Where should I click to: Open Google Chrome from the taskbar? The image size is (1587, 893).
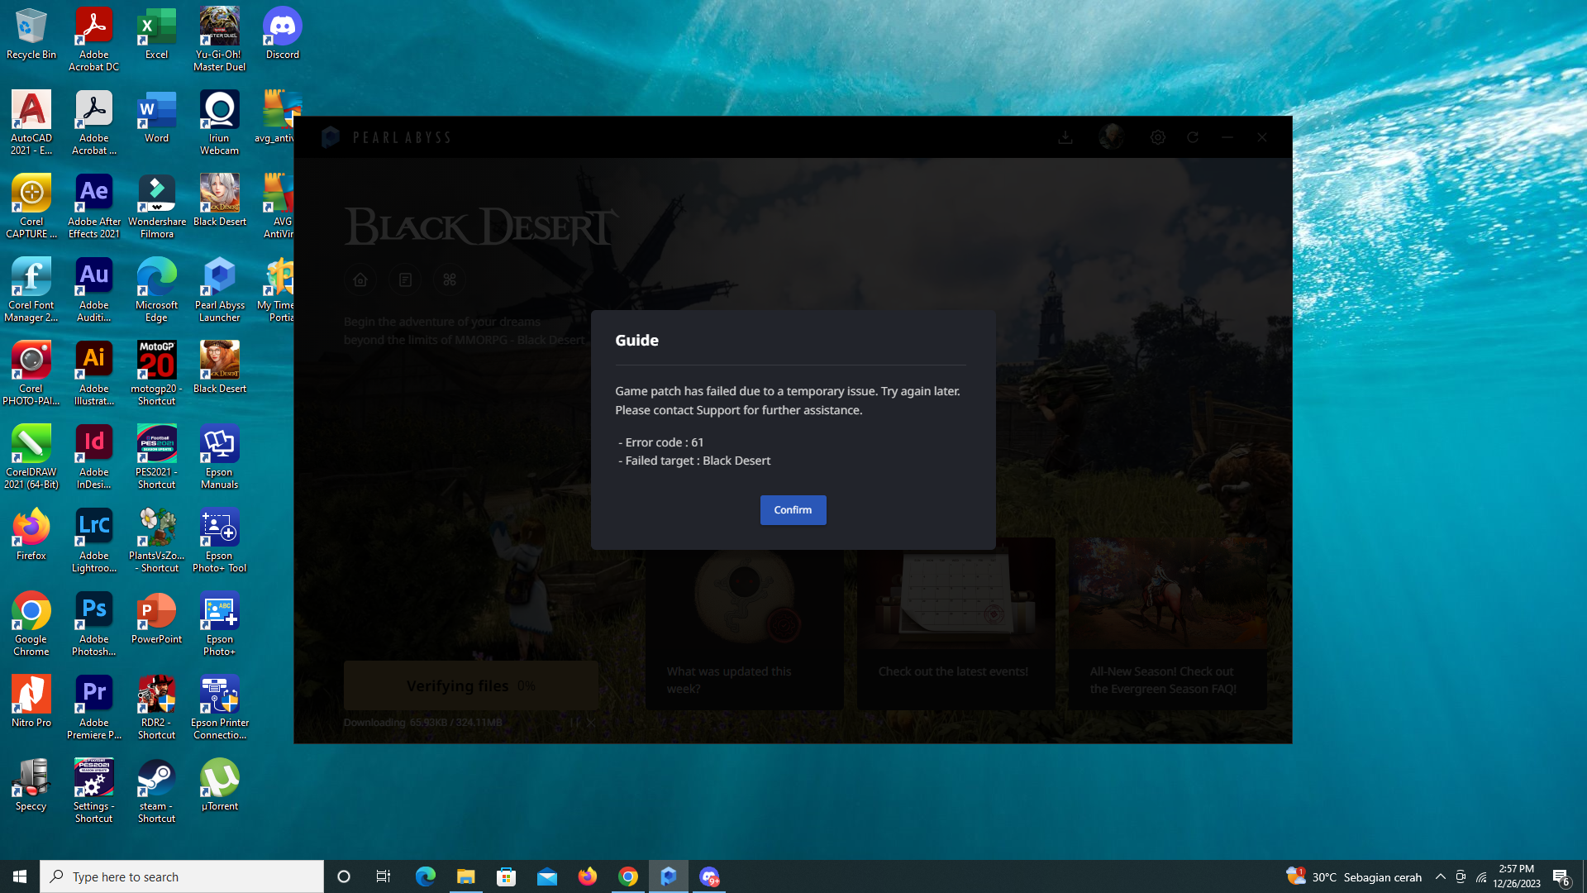coord(628,876)
